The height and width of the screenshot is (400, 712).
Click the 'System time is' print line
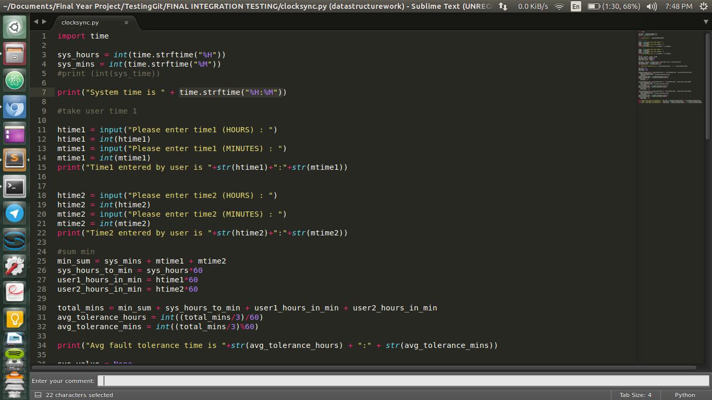pyautogui.click(x=172, y=92)
